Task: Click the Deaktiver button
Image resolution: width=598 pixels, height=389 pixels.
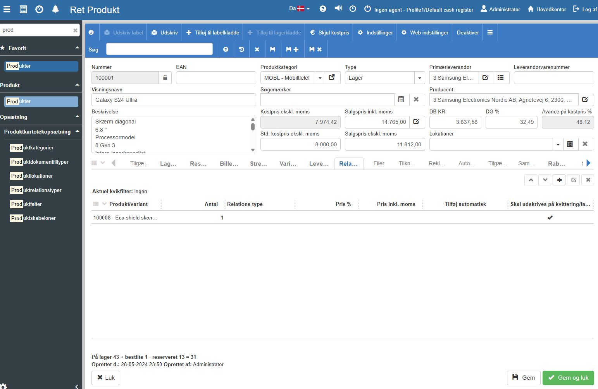Action: click(468, 33)
